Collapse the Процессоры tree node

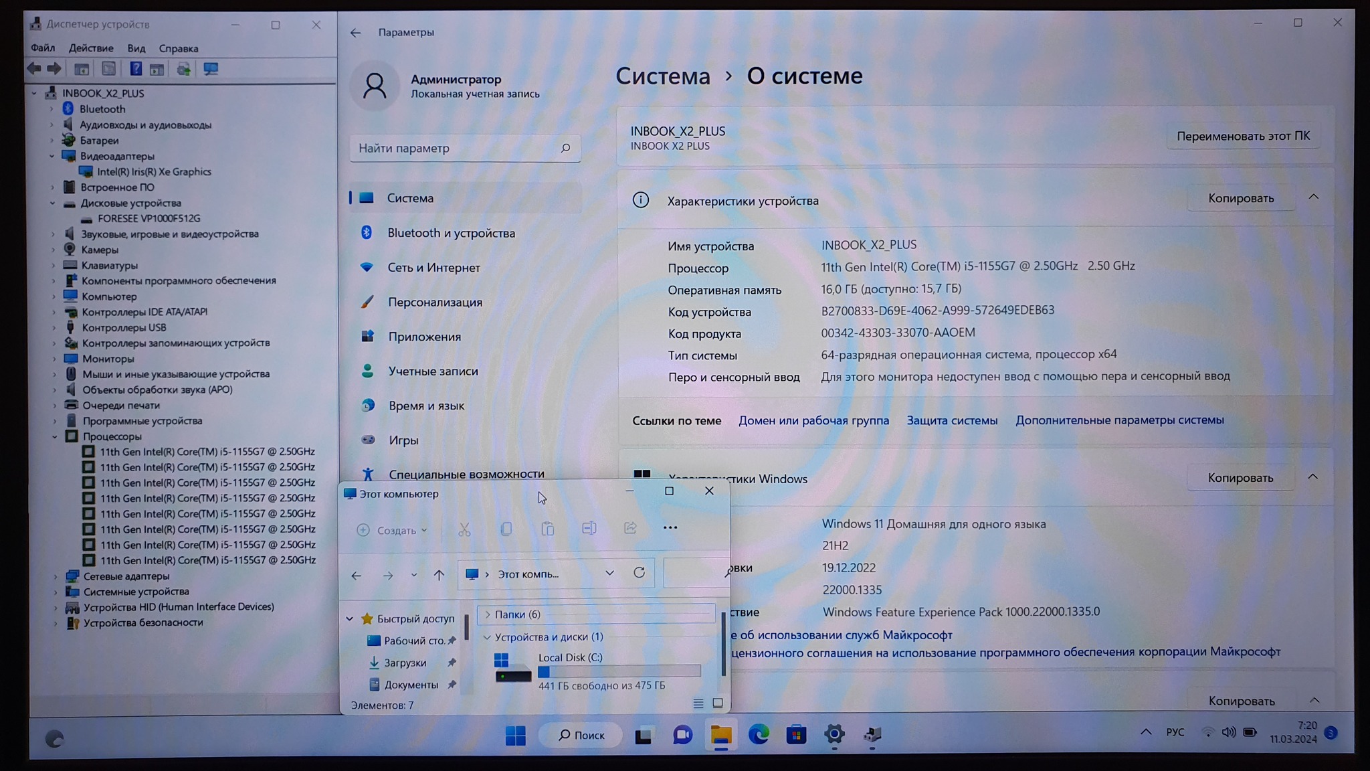[x=55, y=436]
